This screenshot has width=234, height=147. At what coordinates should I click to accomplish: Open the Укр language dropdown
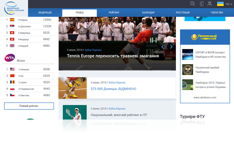click(229, 4)
